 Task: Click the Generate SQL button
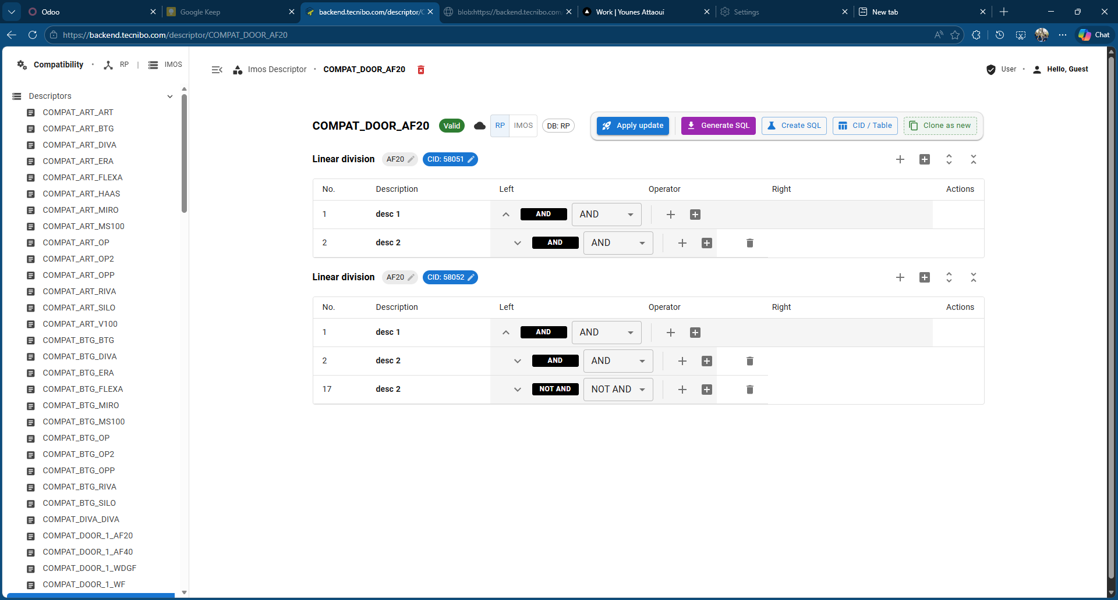click(719, 126)
